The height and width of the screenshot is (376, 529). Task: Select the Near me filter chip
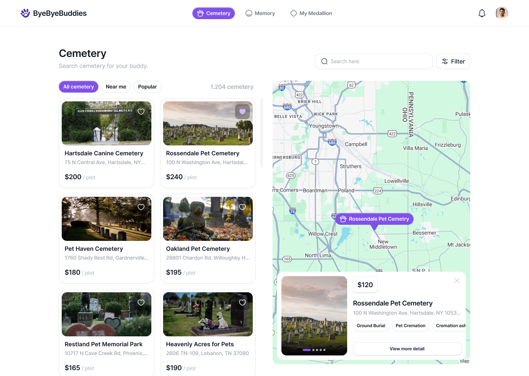click(116, 87)
